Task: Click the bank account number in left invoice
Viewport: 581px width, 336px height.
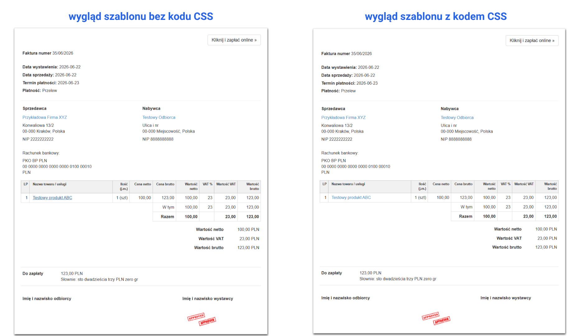Action: click(x=57, y=166)
